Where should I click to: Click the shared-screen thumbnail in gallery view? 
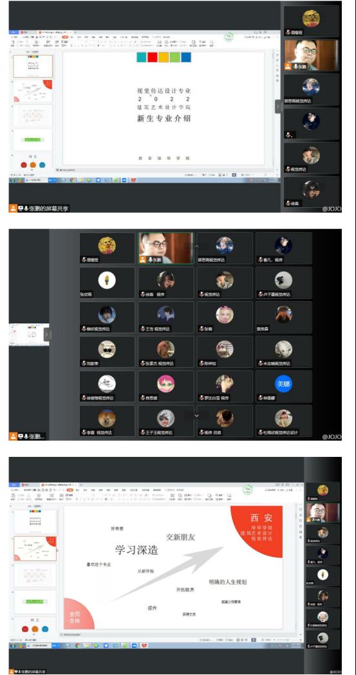pos(29,334)
